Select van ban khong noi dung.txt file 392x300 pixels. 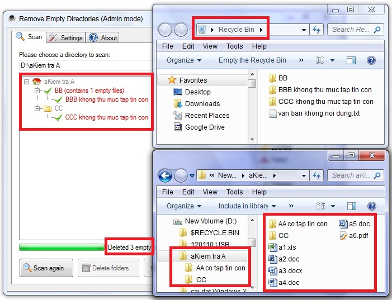(x=314, y=113)
